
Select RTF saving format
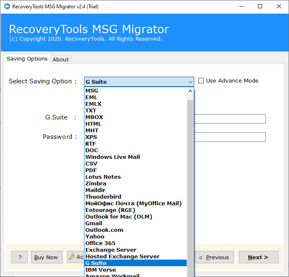point(136,144)
